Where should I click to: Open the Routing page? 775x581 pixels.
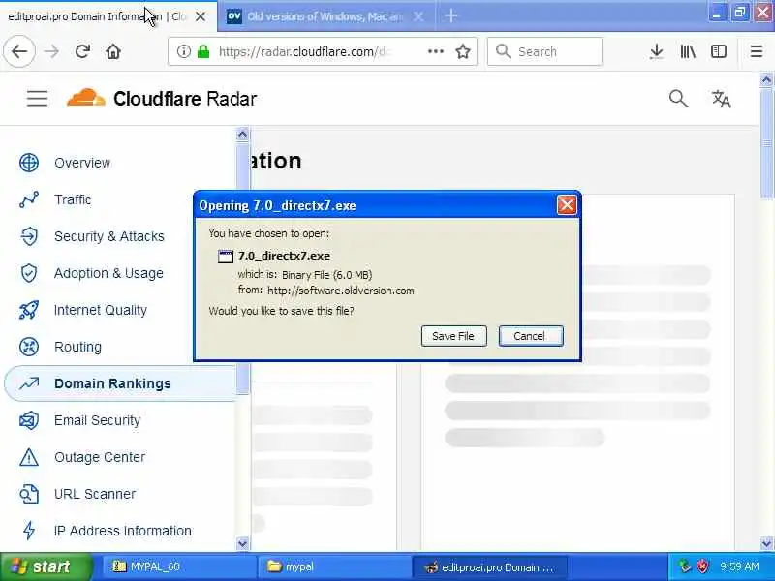78,347
